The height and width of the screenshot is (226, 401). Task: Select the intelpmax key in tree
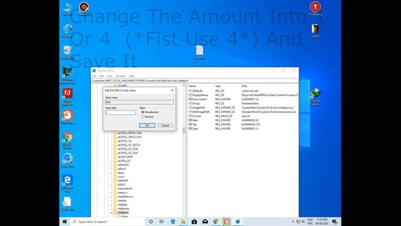point(123,208)
